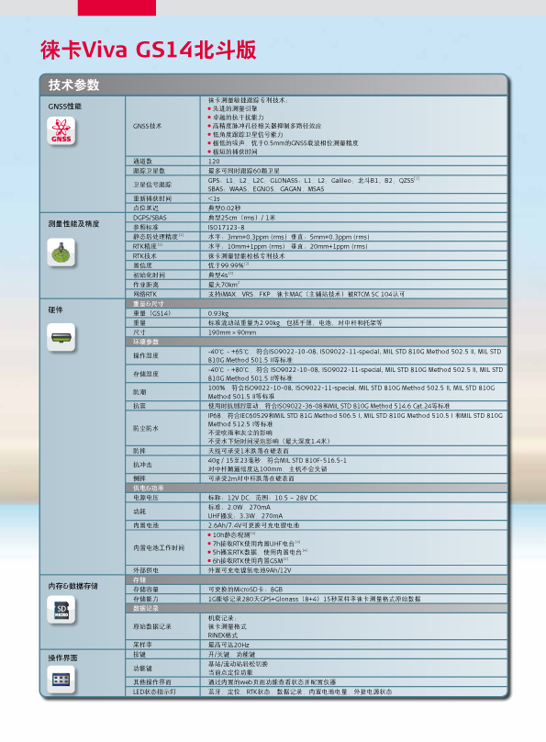The width and height of the screenshot is (546, 742).
Task: Click the 内置电池 row label
Action: pyautogui.click(x=146, y=525)
